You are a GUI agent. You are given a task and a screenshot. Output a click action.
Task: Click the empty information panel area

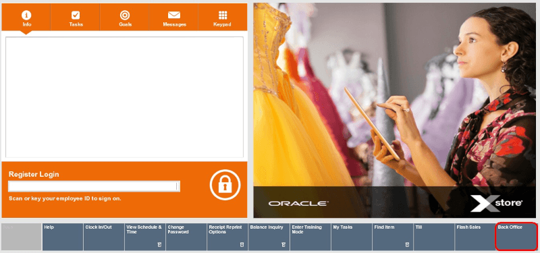pos(124,97)
